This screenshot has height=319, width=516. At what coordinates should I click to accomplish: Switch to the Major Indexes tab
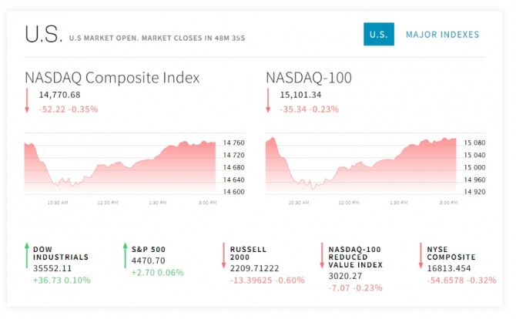pos(442,34)
